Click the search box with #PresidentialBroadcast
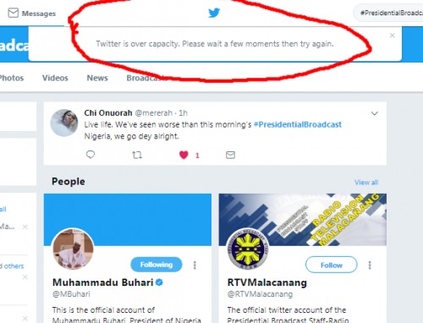 388,13
